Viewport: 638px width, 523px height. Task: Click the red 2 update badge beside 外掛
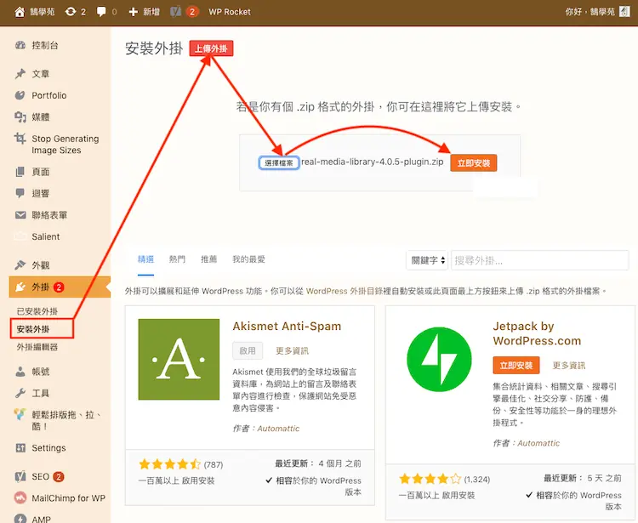coord(59,287)
